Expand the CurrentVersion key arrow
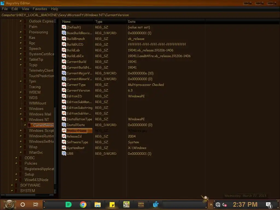Image resolution: width=280 pixels, height=210 pixels. pos(25,125)
